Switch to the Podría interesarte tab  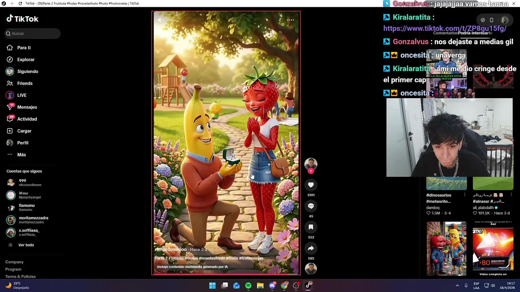[475, 33]
